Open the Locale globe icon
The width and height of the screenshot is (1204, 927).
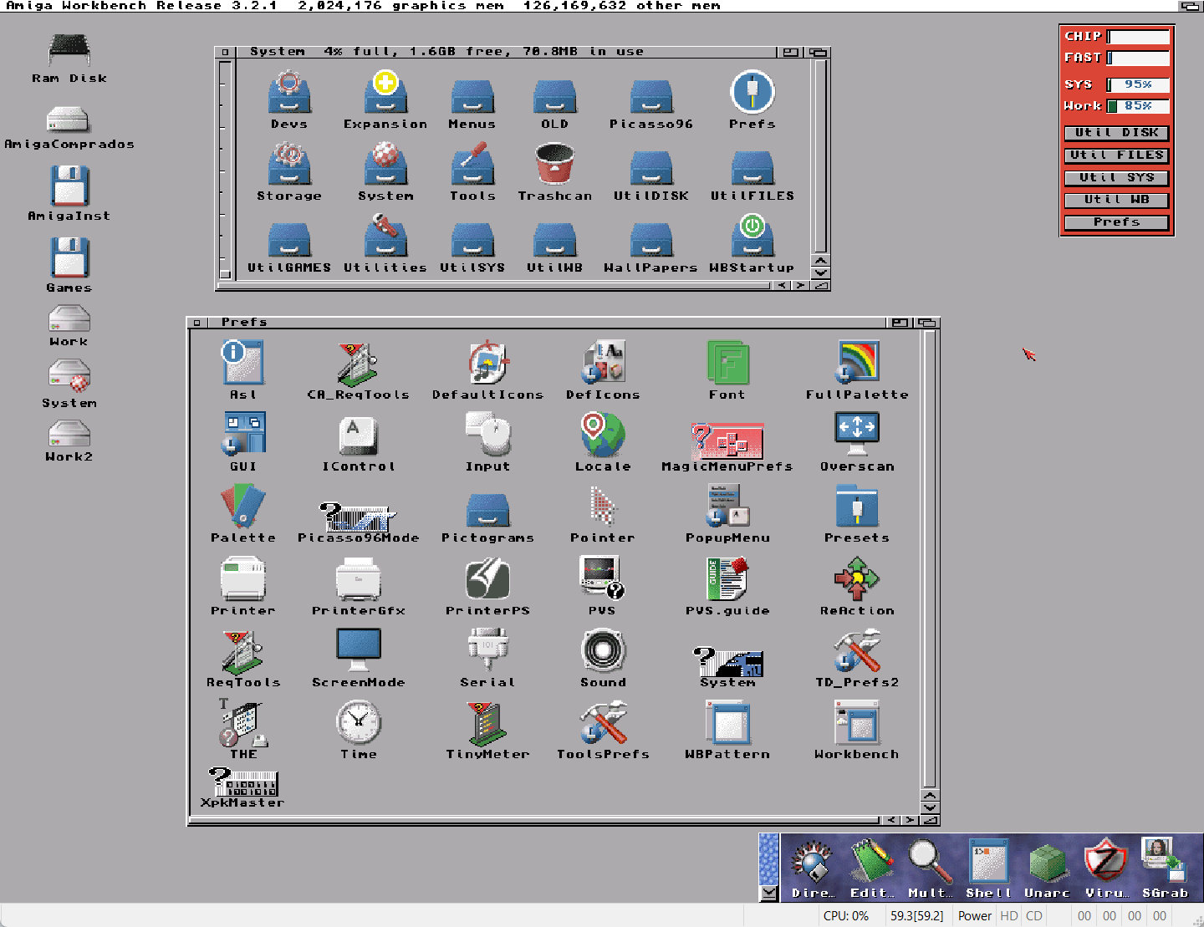point(603,434)
